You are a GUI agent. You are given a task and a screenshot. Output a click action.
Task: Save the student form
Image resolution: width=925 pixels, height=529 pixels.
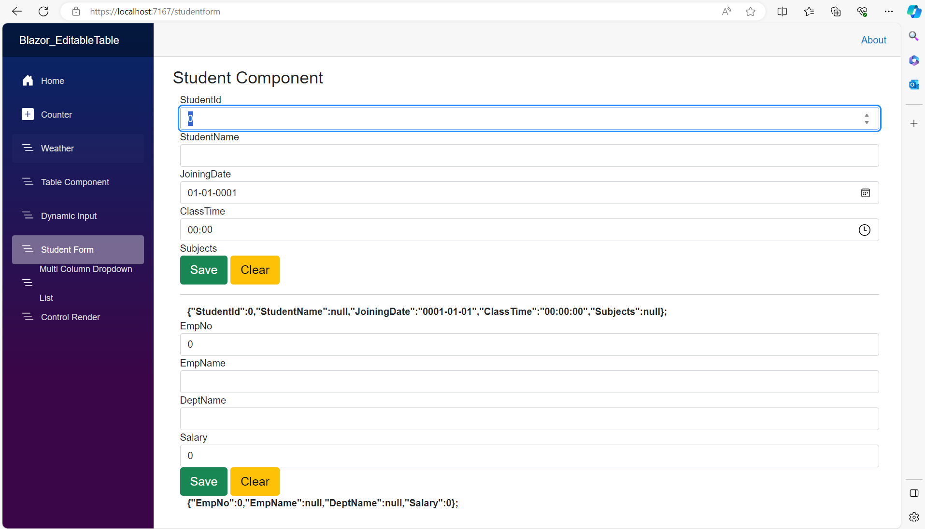(203, 270)
